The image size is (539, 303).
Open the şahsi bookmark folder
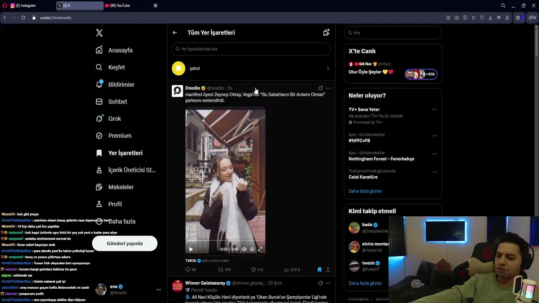pyautogui.click(x=251, y=68)
